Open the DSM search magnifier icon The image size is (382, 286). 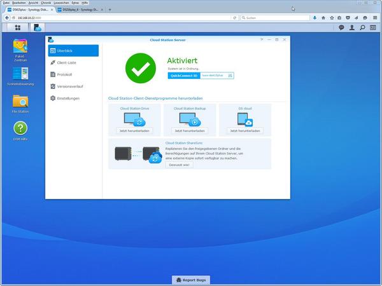(x=362, y=27)
